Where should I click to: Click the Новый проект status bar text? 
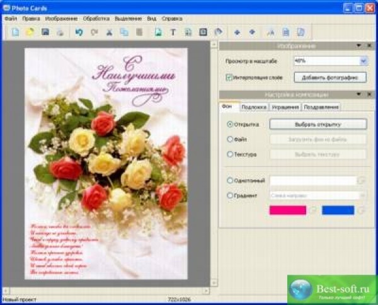click(20, 300)
